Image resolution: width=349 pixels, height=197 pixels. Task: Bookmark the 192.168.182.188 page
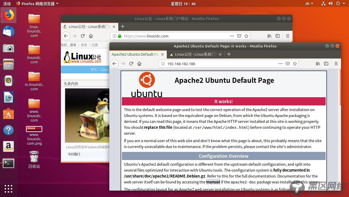click(295, 64)
